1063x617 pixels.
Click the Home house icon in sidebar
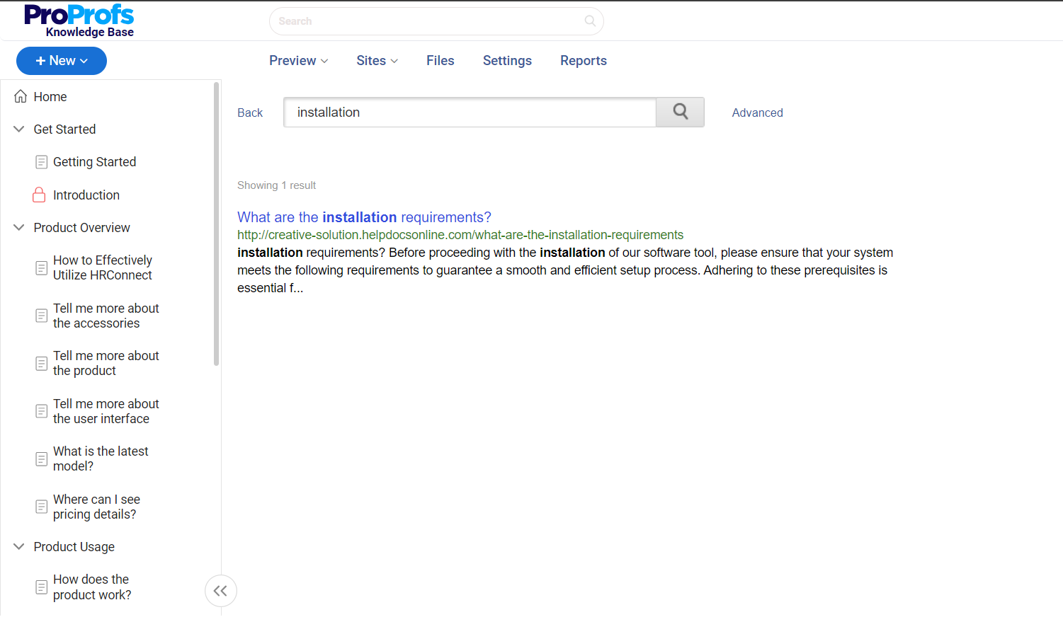tap(21, 96)
